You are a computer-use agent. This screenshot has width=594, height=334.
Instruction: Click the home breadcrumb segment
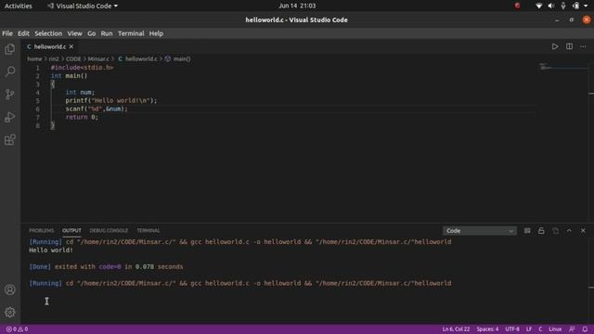34,59
